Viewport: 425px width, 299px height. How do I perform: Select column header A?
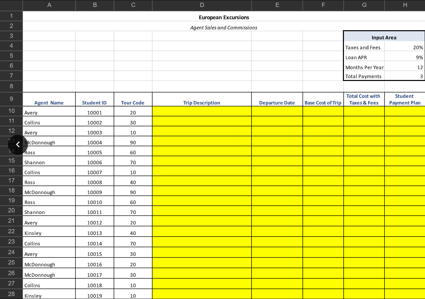(49, 5)
